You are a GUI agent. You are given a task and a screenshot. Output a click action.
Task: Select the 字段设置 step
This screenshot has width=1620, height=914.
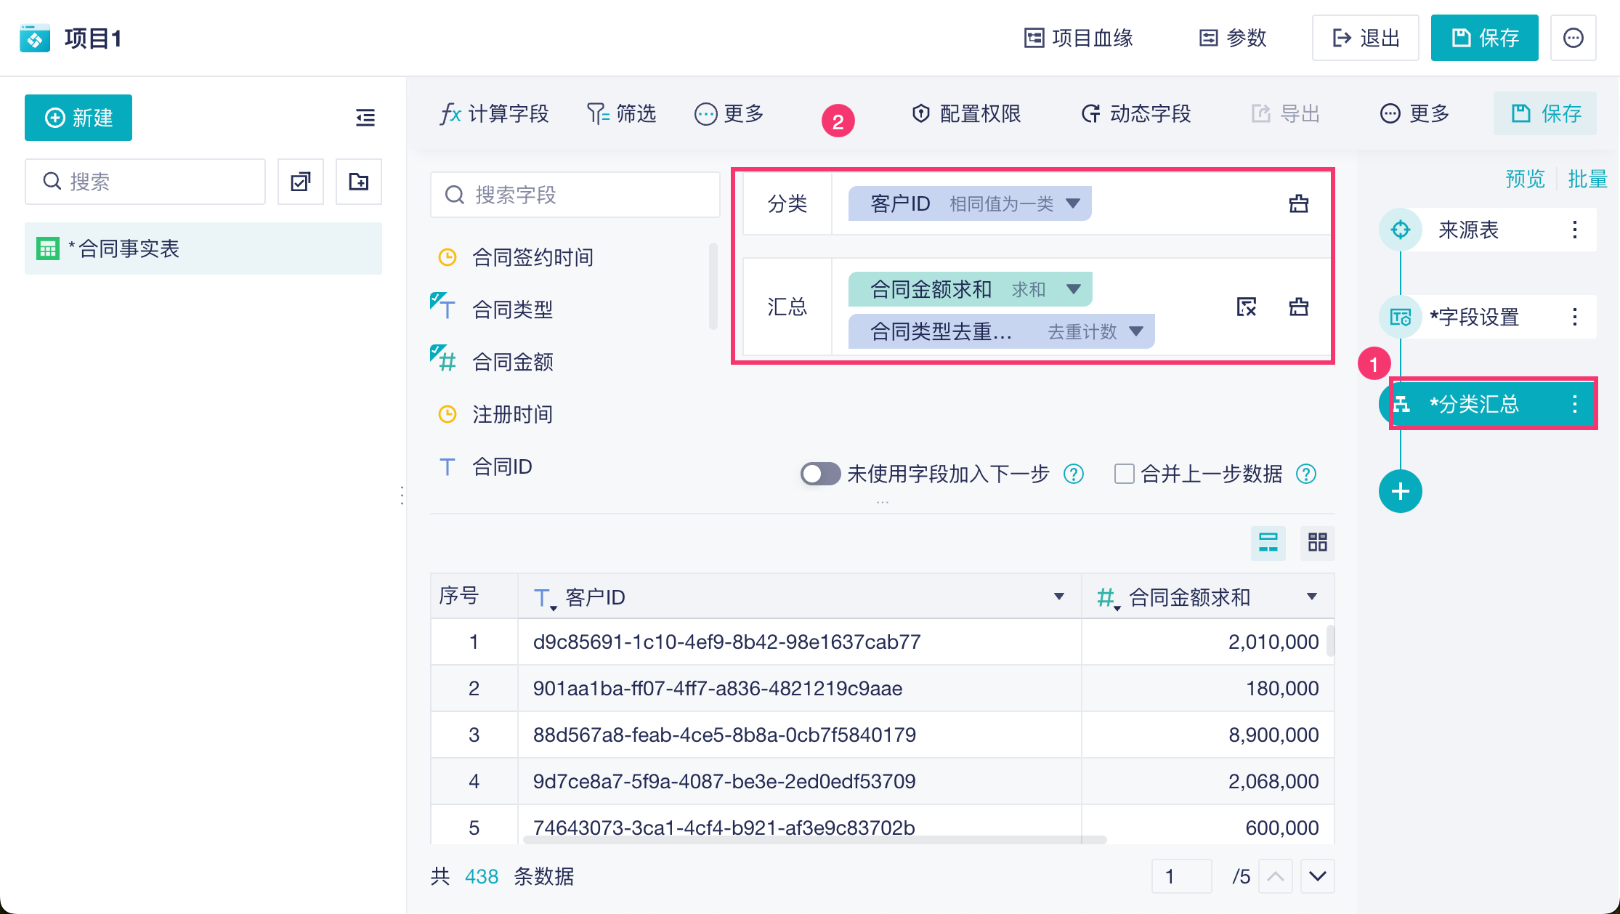[x=1474, y=318]
